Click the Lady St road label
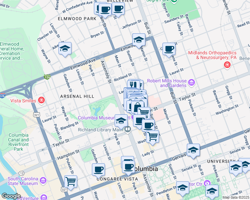This screenshot has width=250, height=200. [148, 153]
